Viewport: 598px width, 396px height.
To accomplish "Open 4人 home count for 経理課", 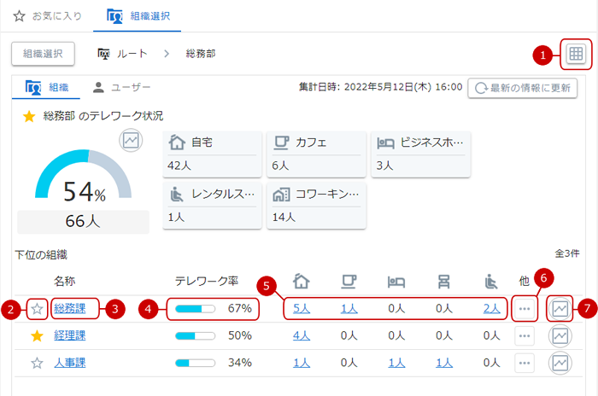I will tap(302, 335).
